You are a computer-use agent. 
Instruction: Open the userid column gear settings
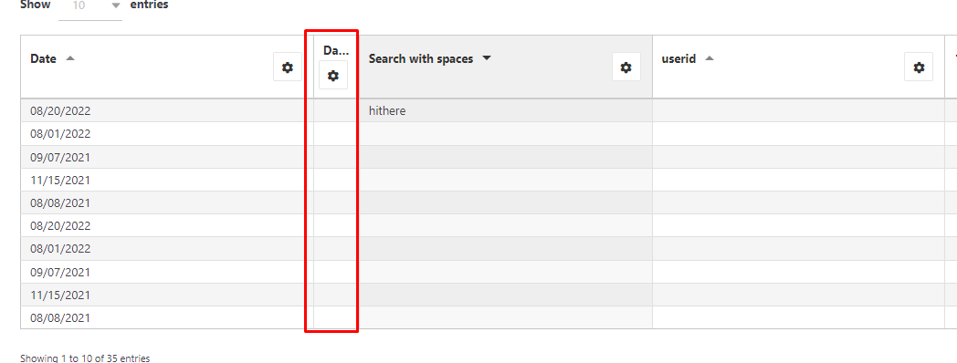tap(919, 67)
